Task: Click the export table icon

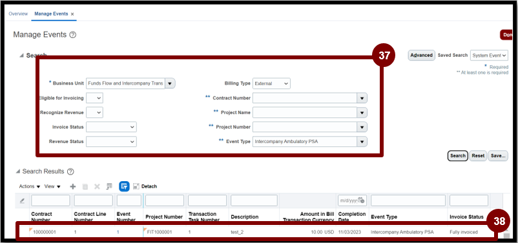Action: (109, 187)
